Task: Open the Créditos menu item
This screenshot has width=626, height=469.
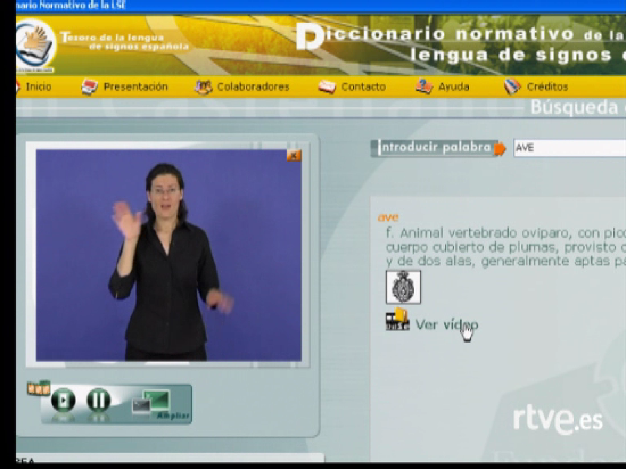Action: point(547,87)
